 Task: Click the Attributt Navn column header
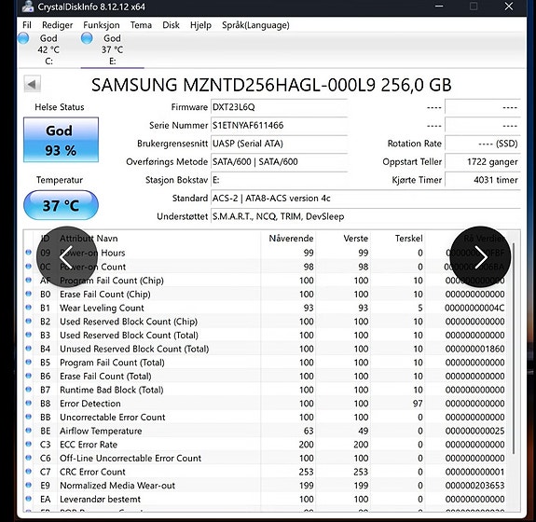coord(89,239)
